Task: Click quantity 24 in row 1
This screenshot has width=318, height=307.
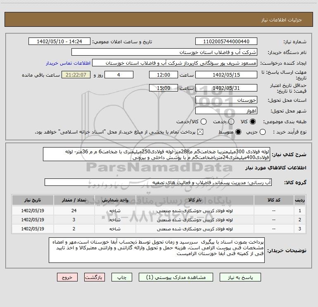Action: click(74, 211)
